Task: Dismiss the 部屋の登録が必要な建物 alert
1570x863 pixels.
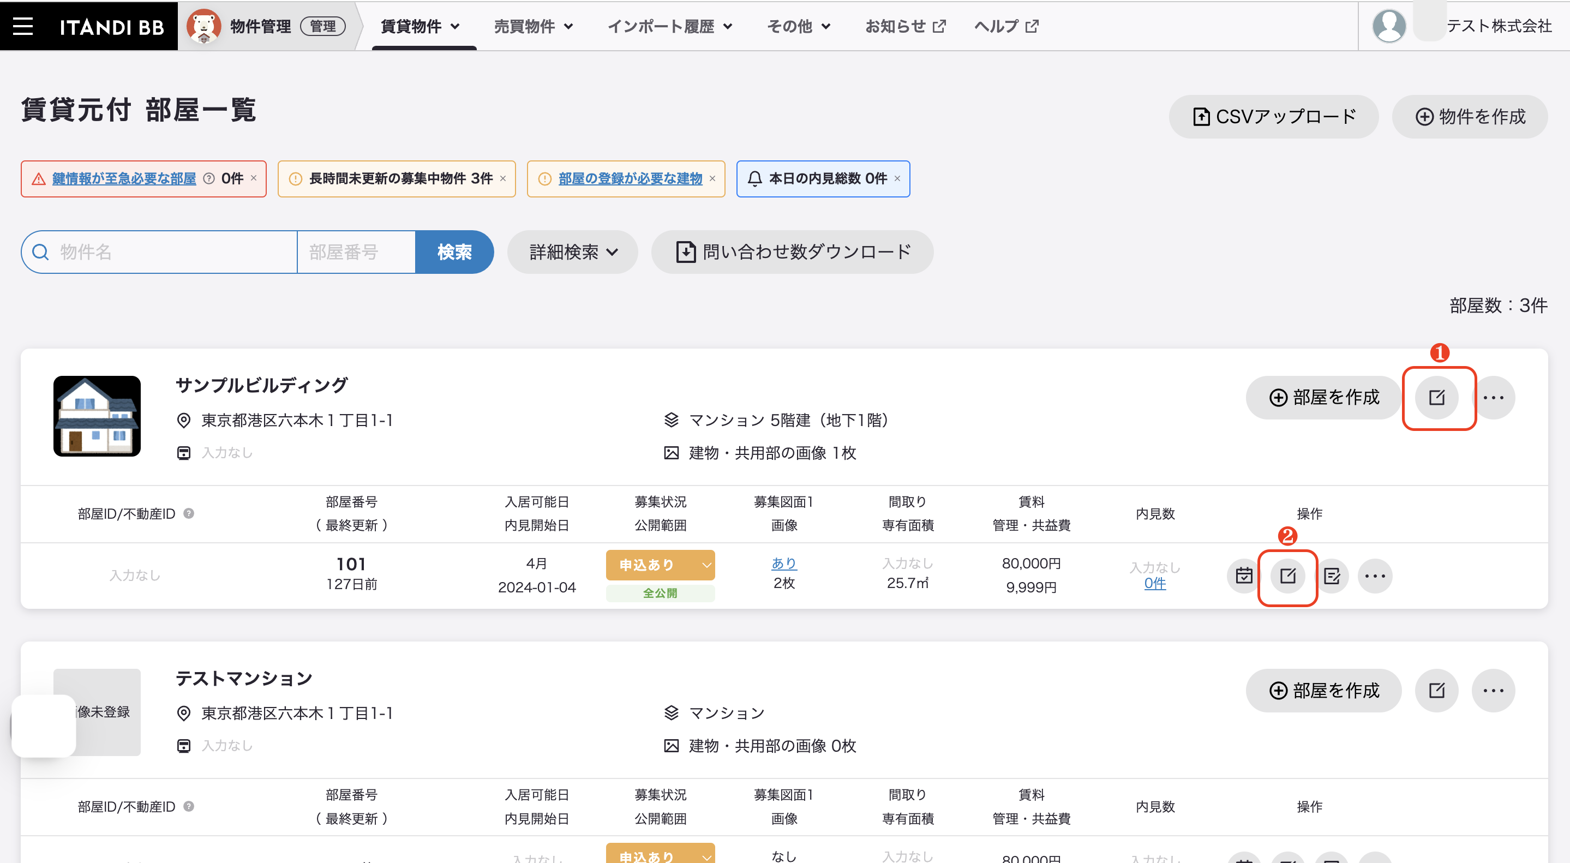Action: (712, 178)
